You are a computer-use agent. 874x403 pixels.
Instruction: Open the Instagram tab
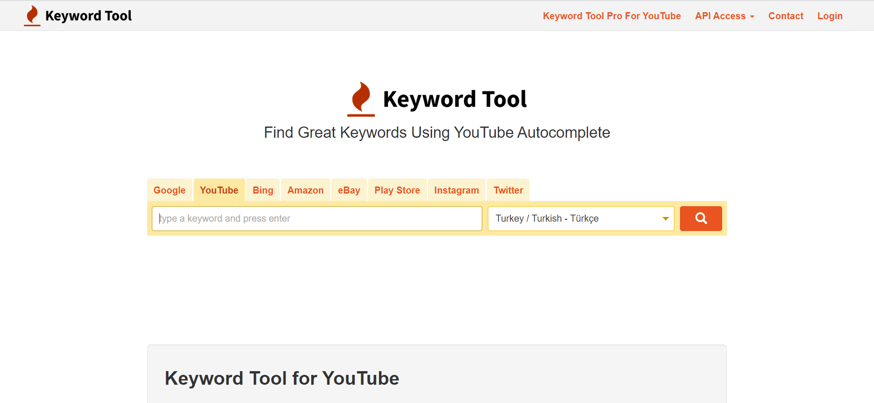click(x=456, y=190)
